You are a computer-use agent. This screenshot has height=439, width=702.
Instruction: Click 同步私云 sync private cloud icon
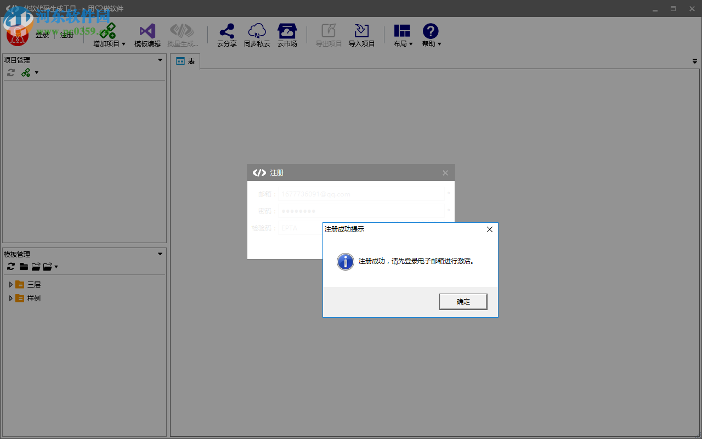(257, 31)
